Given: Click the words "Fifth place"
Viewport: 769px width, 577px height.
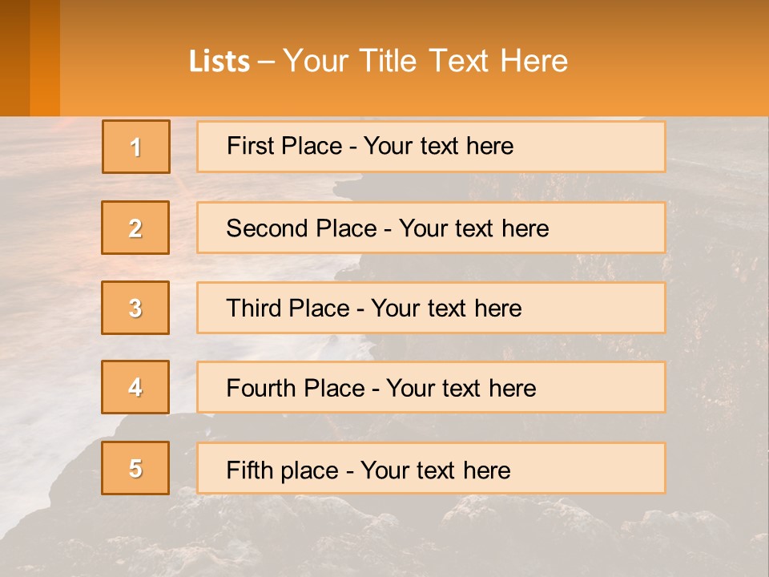Looking at the screenshot, I should click(x=283, y=470).
